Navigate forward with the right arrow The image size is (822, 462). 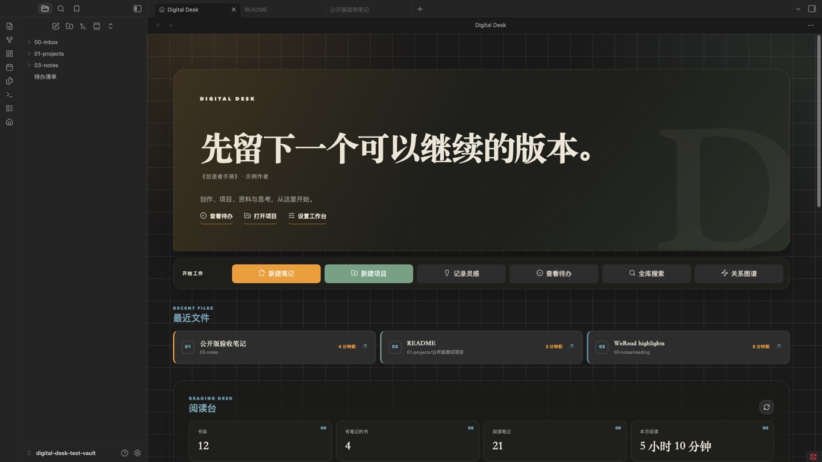tap(170, 25)
